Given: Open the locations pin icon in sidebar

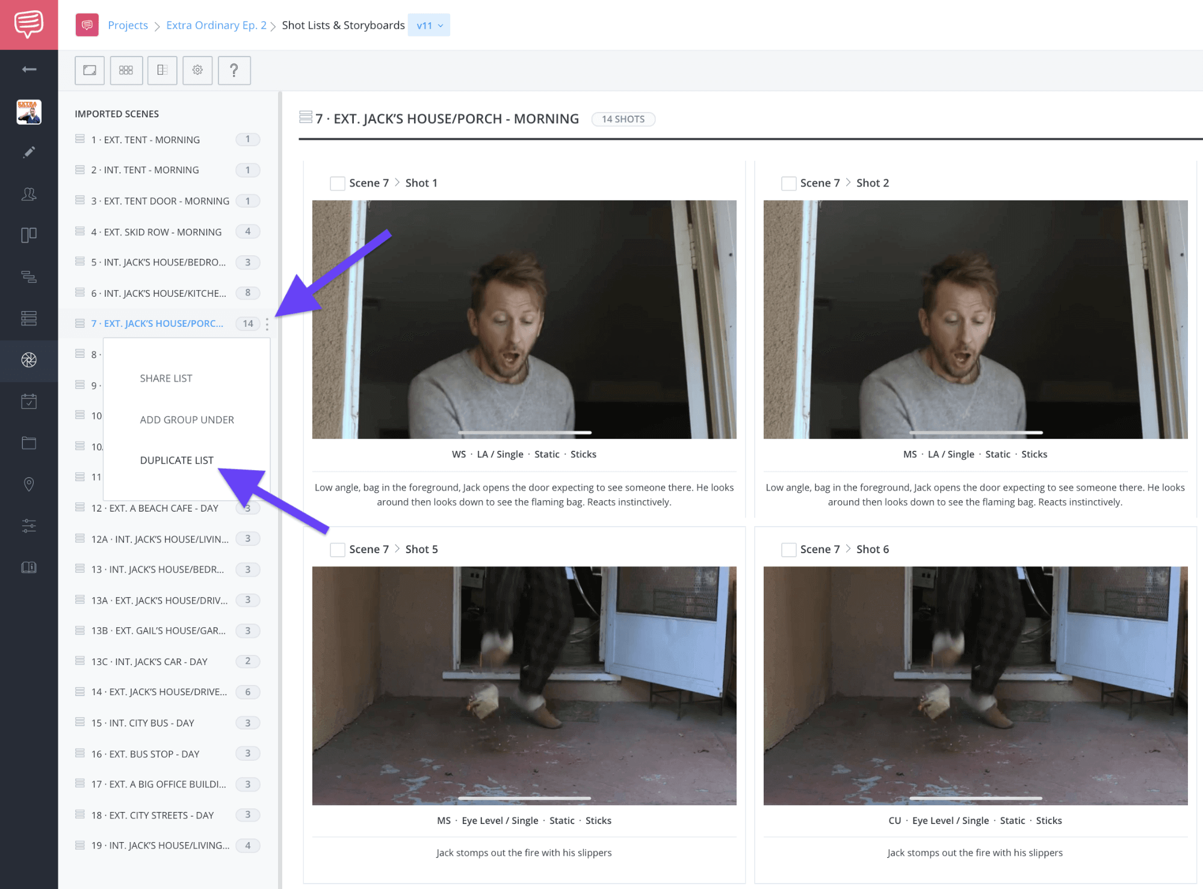Looking at the screenshot, I should coord(29,485).
